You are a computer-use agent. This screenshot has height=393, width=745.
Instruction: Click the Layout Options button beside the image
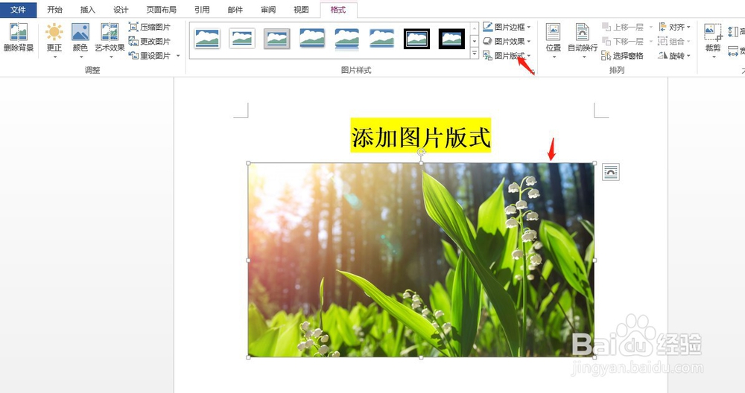click(611, 172)
